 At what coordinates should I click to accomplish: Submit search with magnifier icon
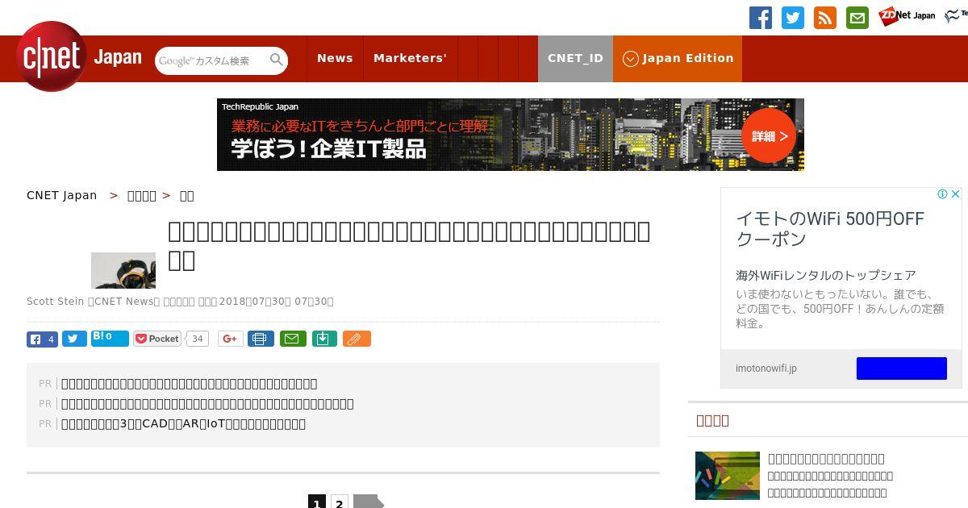(x=277, y=60)
